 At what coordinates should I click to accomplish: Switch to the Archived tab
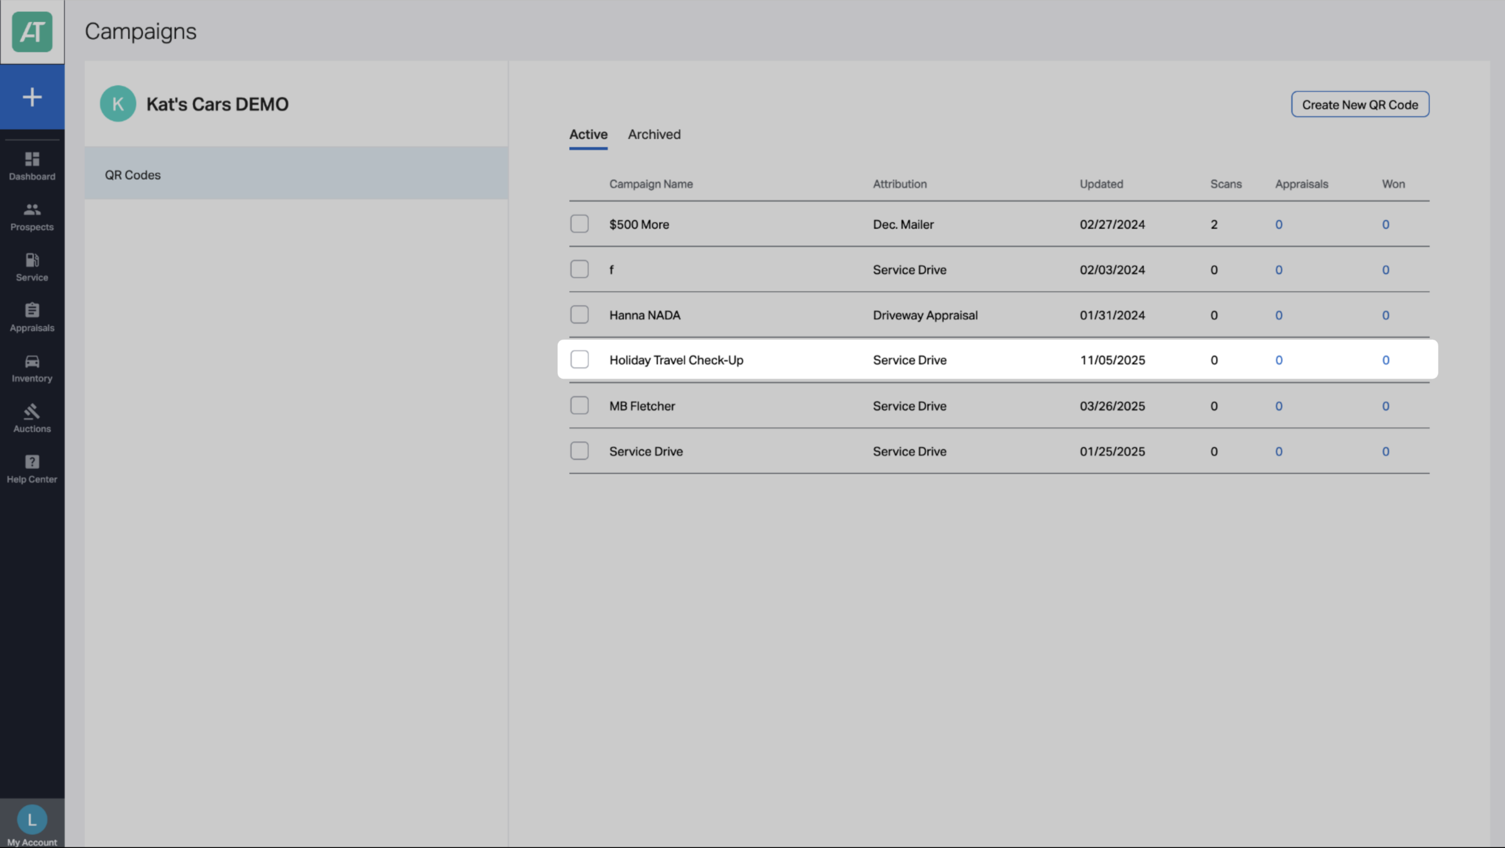pyautogui.click(x=654, y=135)
